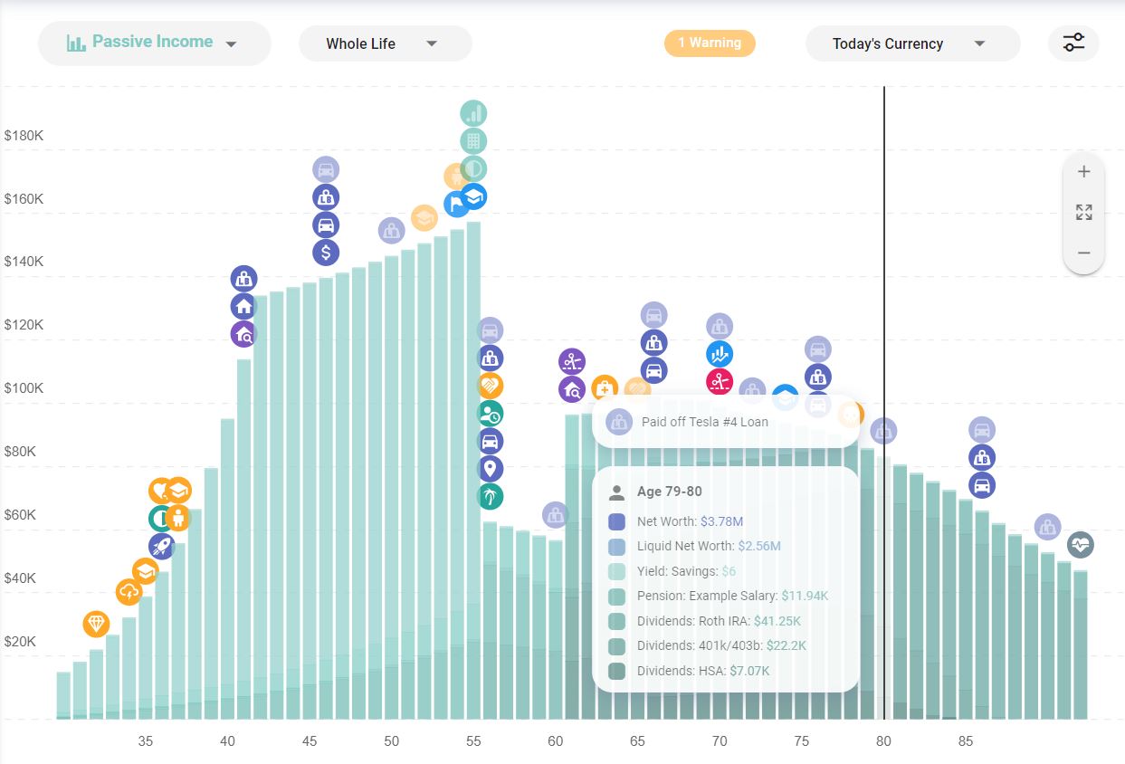Open the LB weight milestone icon above age 65
This screenshot has height=764, width=1125.
(x=653, y=343)
